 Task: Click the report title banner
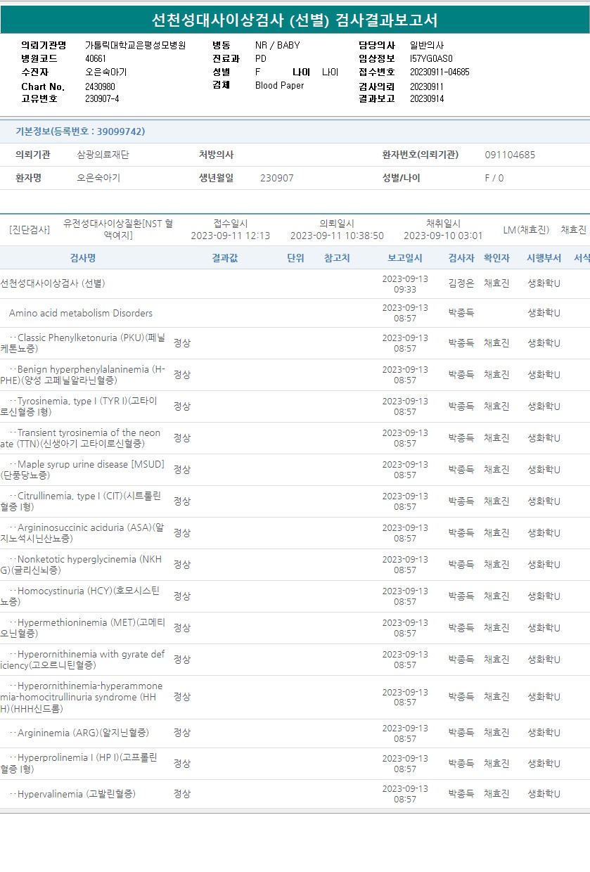pyautogui.click(x=295, y=20)
